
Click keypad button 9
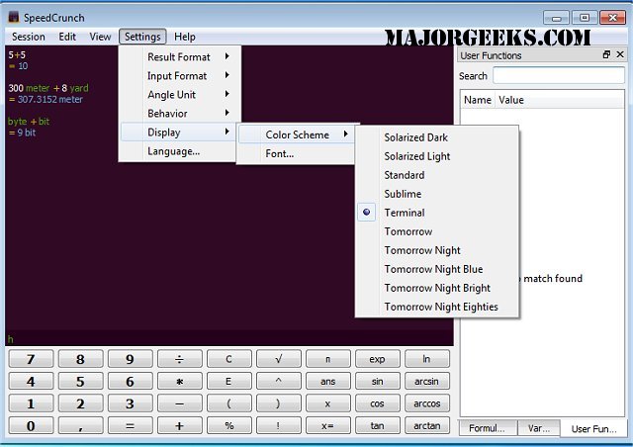pos(130,359)
